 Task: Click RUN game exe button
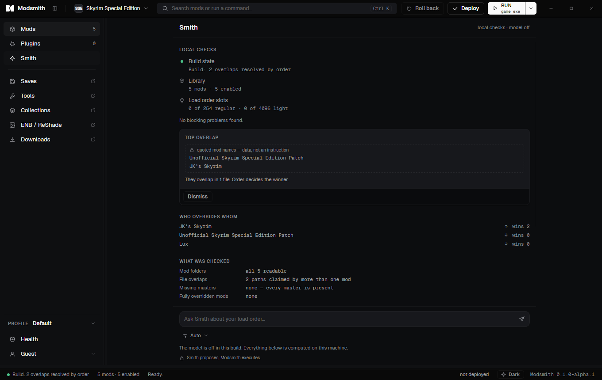click(x=506, y=8)
